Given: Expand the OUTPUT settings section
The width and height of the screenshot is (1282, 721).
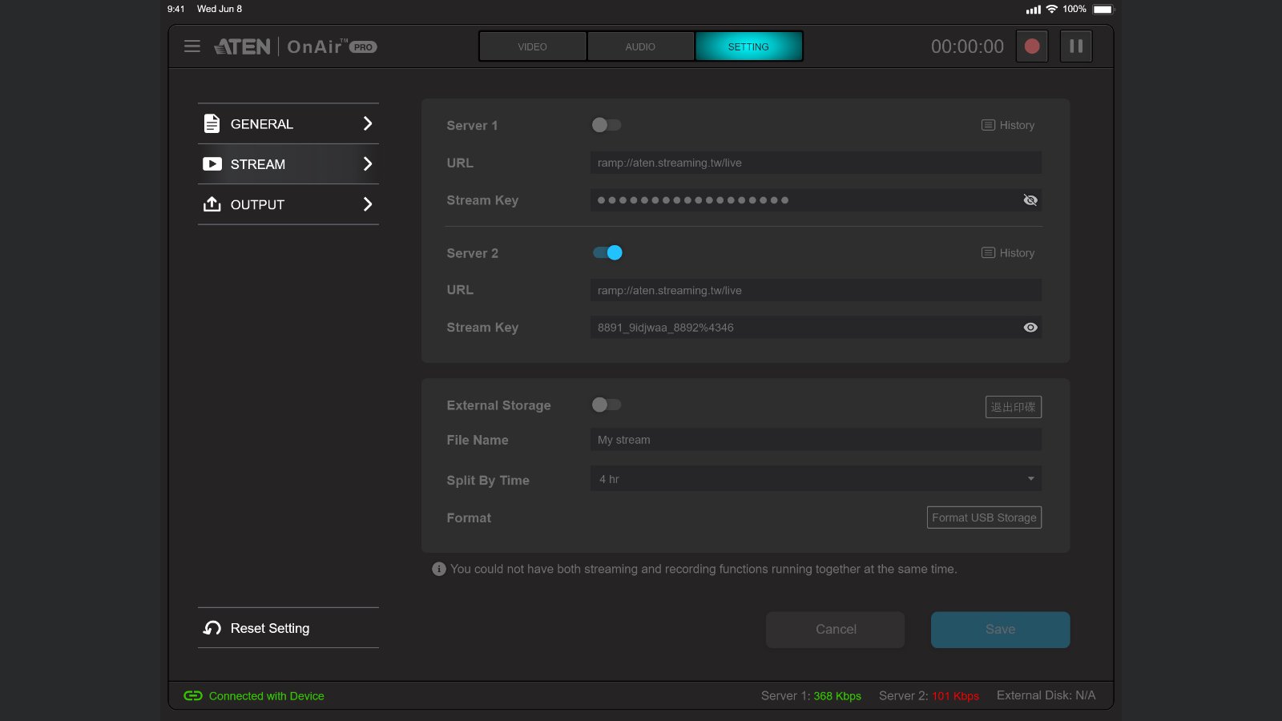Looking at the screenshot, I should (x=288, y=205).
